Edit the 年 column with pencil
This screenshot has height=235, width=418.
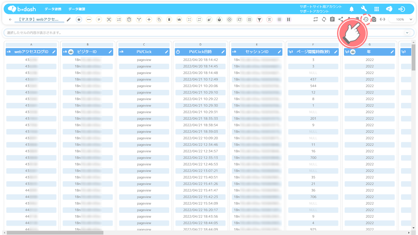[x=392, y=52]
